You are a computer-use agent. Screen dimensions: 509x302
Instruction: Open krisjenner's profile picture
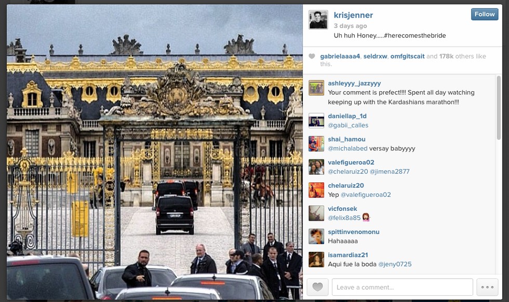(x=318, y=19)
